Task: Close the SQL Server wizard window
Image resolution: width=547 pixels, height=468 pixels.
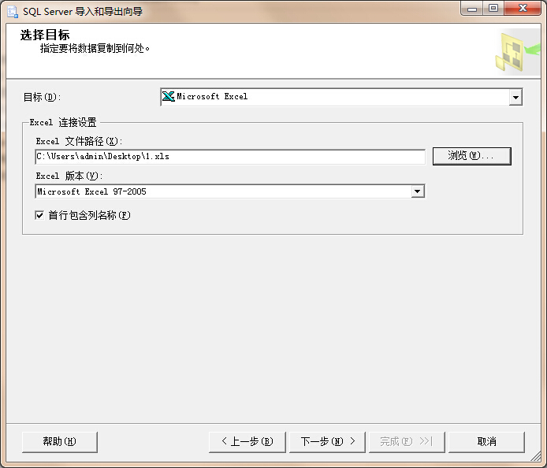Action: point(523,9)
